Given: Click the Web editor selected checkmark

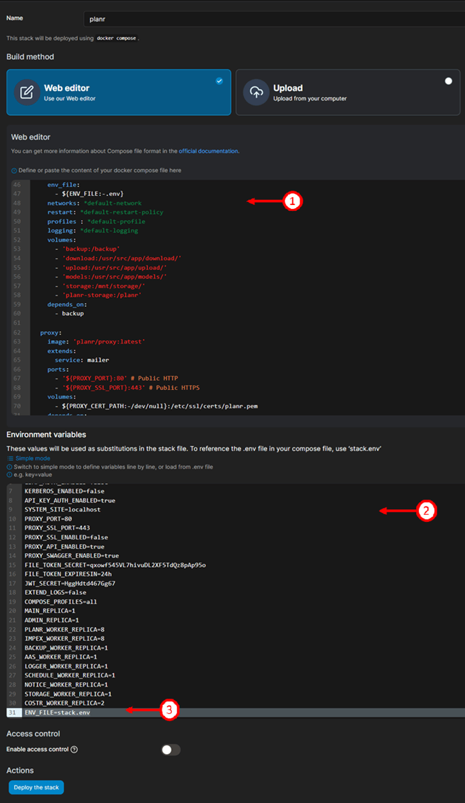Looking at the screenshot, I should (x=219, y=81).
